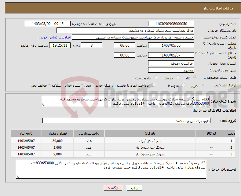Click the resize handle of need description box
Viewport: 241px width, 196px height.
coord(44,105)
